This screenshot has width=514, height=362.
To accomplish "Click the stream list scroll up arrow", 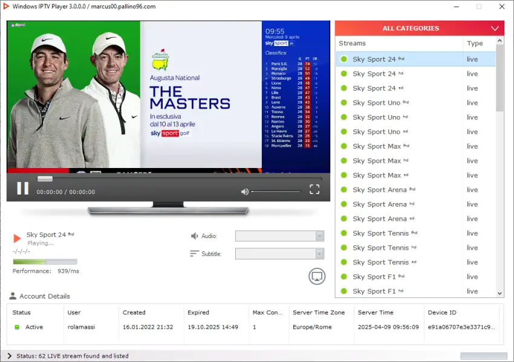I will click(x=499, y=41).
